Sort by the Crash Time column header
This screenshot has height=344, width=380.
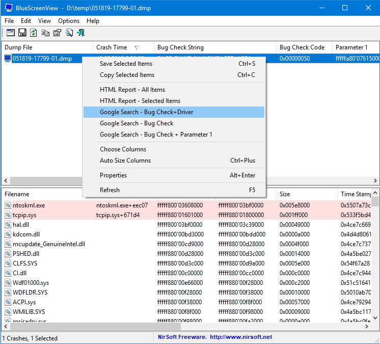(112, 47)
